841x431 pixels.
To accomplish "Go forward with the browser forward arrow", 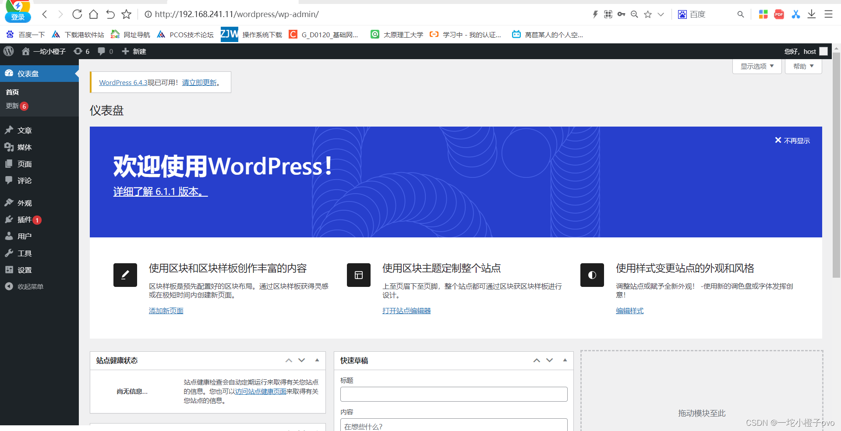I will tap(60, 14).
